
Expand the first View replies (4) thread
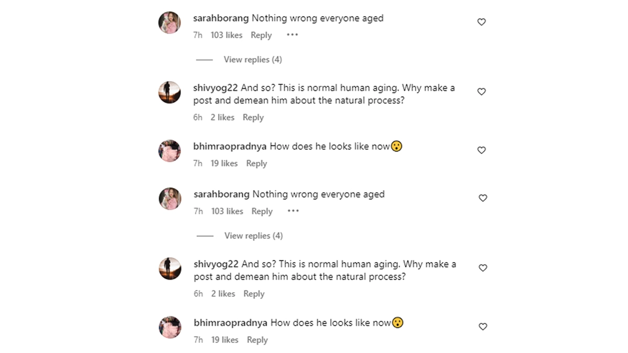point(253,60)
